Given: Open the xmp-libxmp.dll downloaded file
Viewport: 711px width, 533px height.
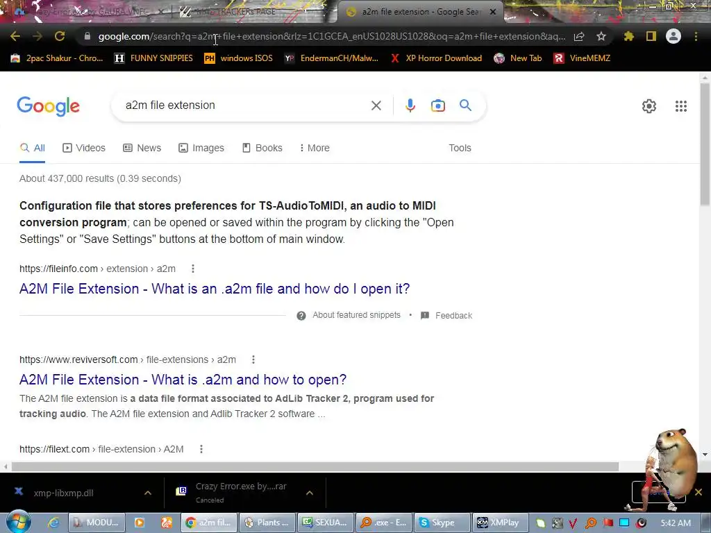Looking at the screenshot, I should 63,493.
